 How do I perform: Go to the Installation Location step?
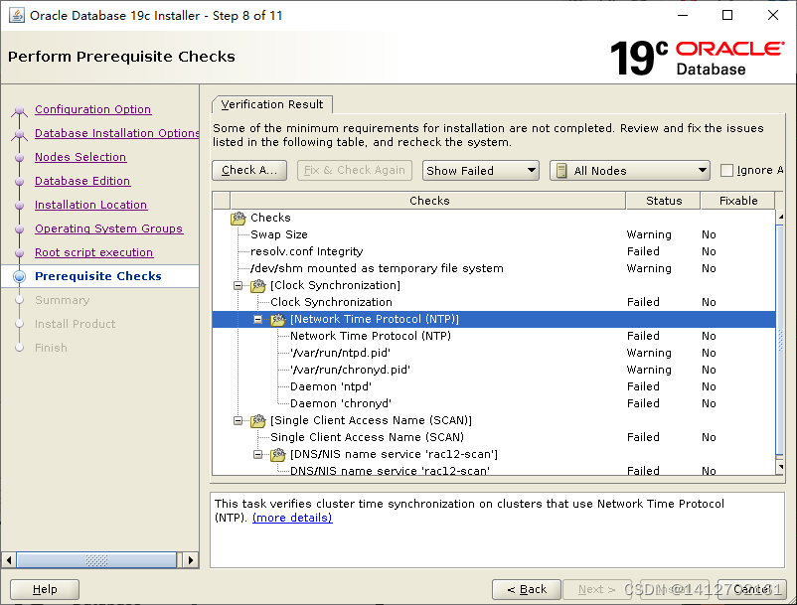point(91,206)
